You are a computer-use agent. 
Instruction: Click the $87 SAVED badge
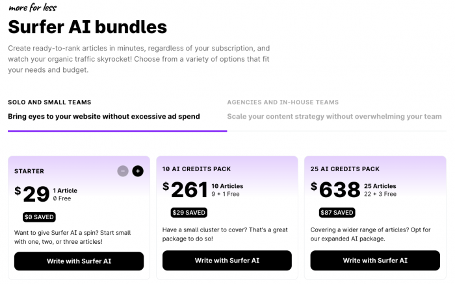(337, 212)
